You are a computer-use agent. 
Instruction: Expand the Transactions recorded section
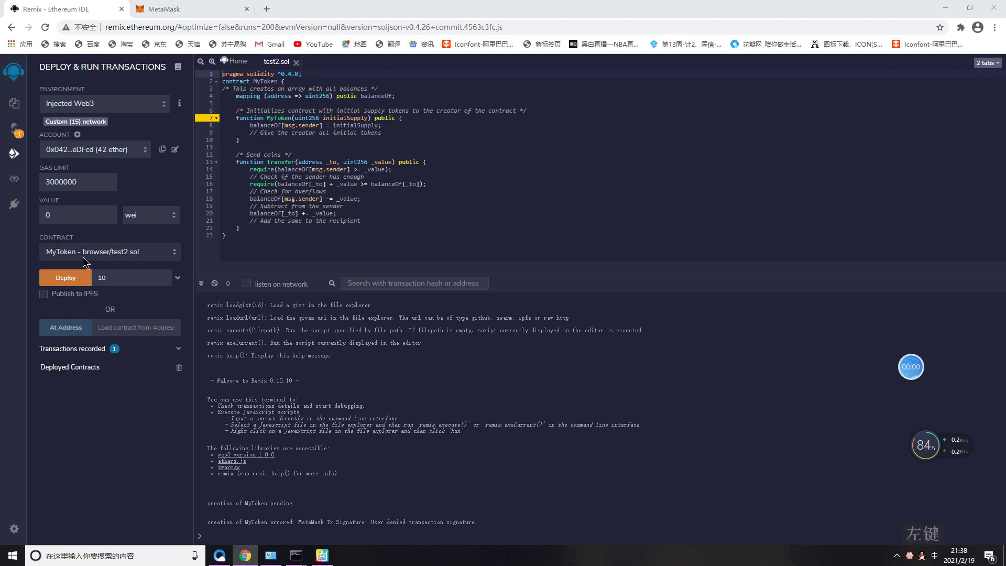178,349
